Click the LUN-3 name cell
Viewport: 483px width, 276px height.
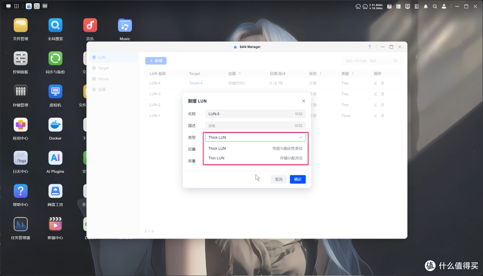(x=155, y=94)
